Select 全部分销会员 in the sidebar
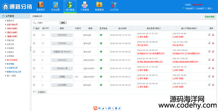This screenshot has width=218, height=111. click(x=12, y=24)
